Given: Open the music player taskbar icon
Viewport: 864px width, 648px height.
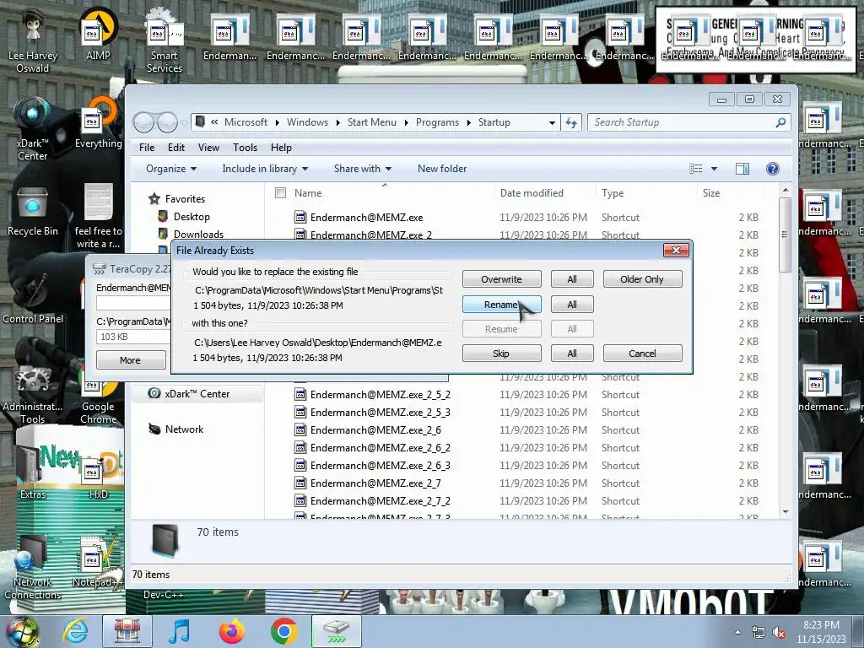Looking at the screenshot, I should 180,631.
